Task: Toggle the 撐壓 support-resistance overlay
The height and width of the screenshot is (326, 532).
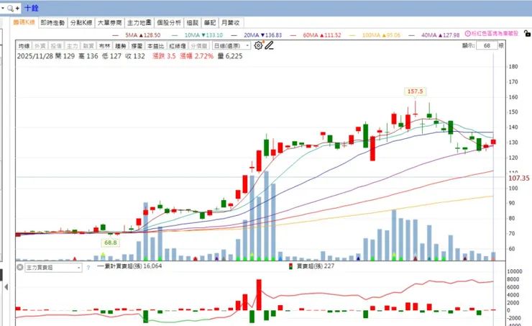Action: point(137,46)
